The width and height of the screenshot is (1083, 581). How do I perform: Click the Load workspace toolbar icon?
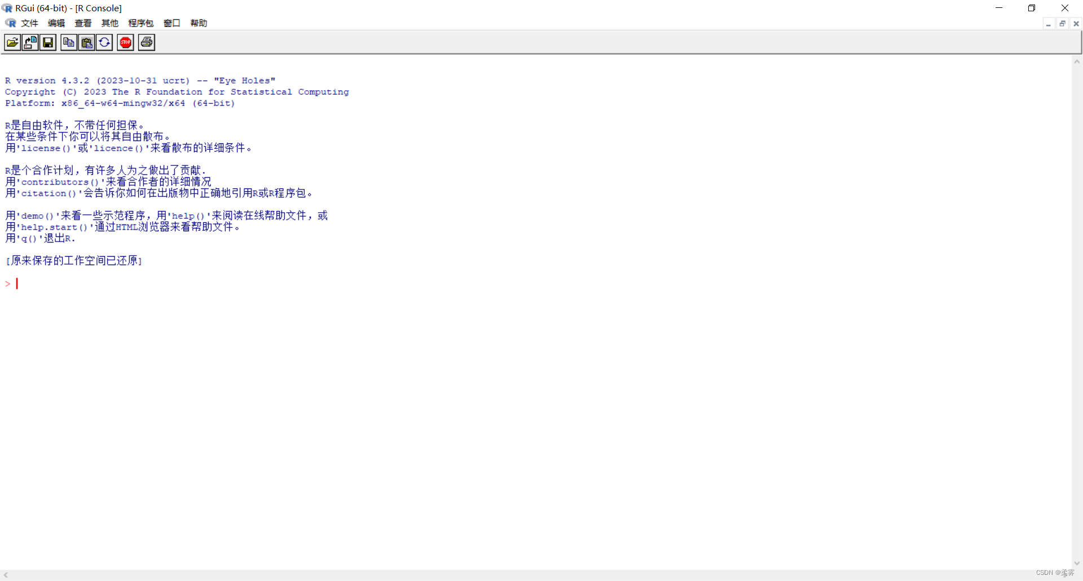point(30,42)
